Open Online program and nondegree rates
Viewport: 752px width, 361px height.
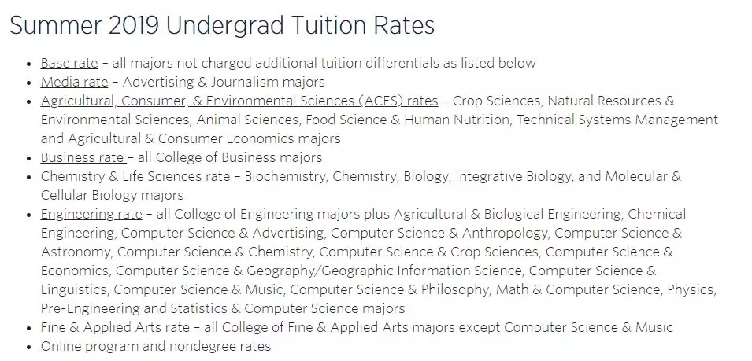pos(156,346)
